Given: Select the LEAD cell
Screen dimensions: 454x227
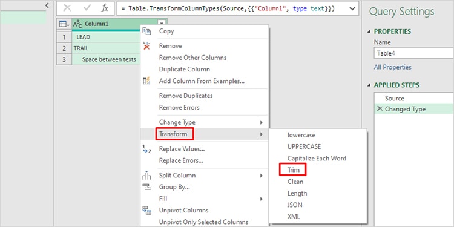Looking at the screenshot, I should click(106, 37).
